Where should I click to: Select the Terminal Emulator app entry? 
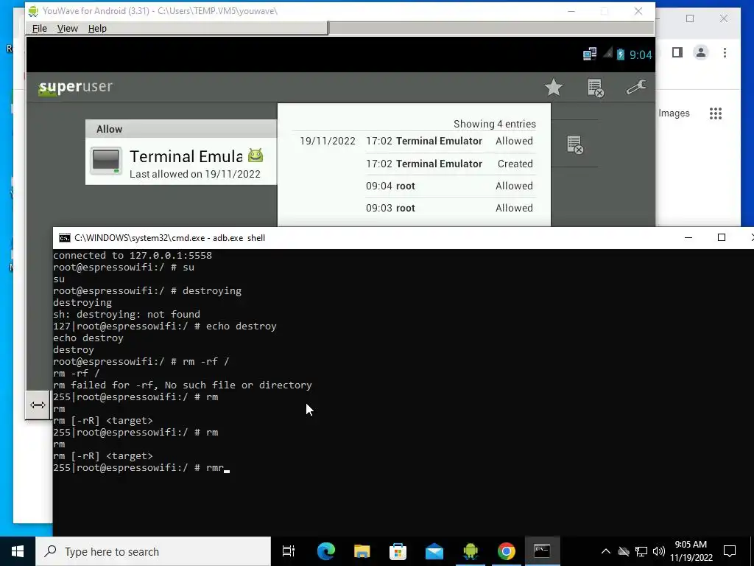tap(181, 161)
